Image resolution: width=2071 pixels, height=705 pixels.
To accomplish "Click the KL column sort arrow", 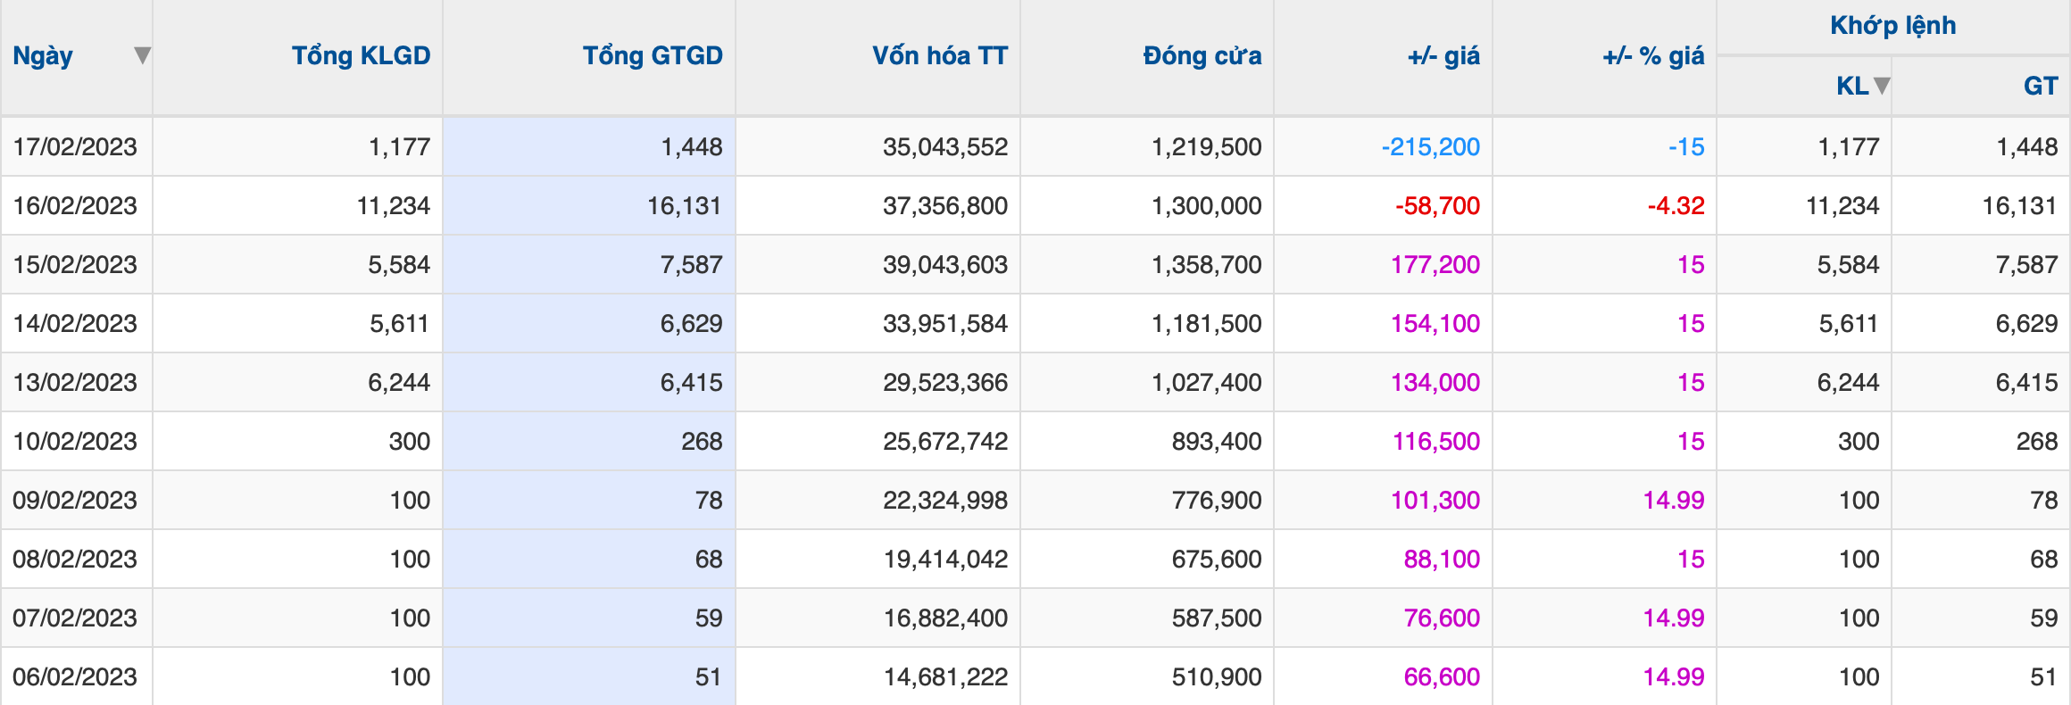I will click(1882, 86).
